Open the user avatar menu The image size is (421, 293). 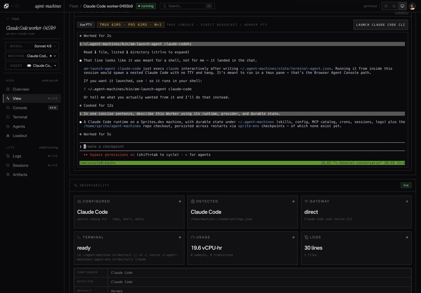point(412,6)
